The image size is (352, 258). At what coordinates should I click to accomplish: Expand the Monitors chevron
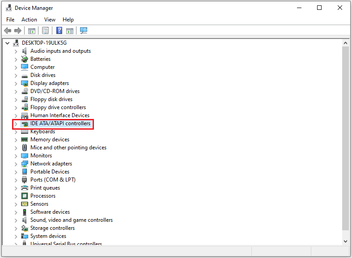[x=16, y=156]
